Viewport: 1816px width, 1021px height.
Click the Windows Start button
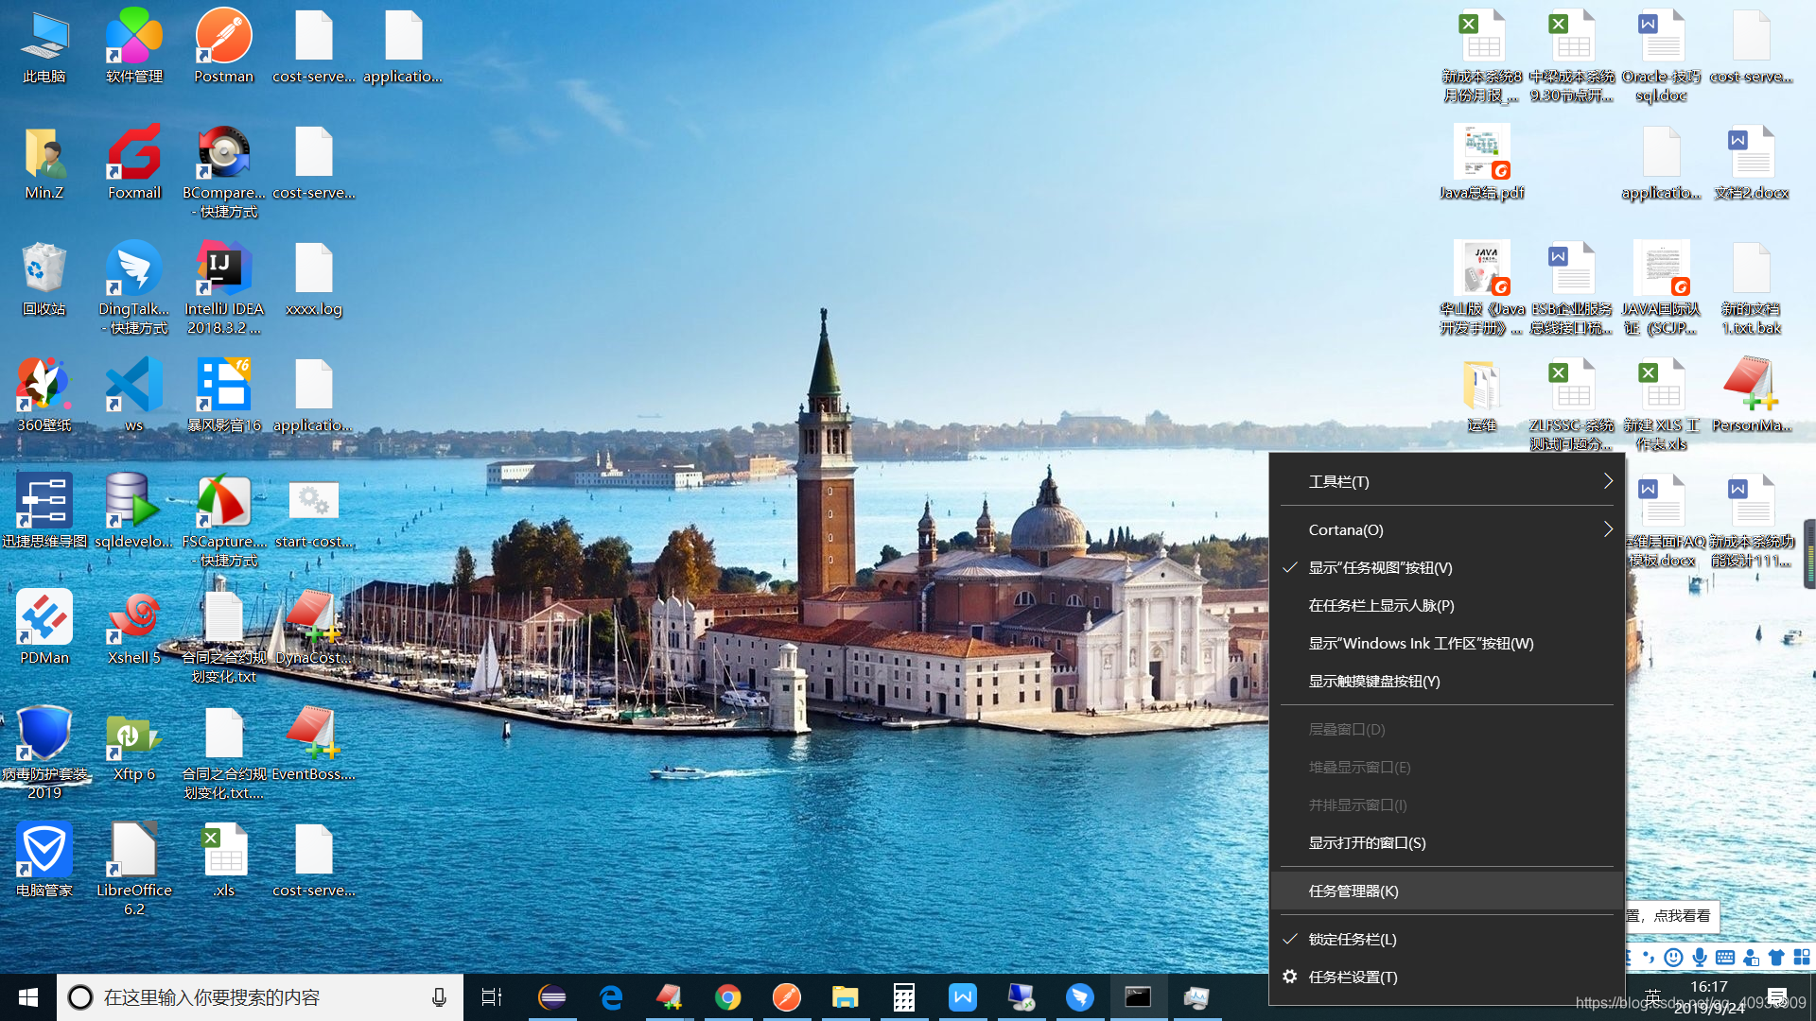(28, 997)
